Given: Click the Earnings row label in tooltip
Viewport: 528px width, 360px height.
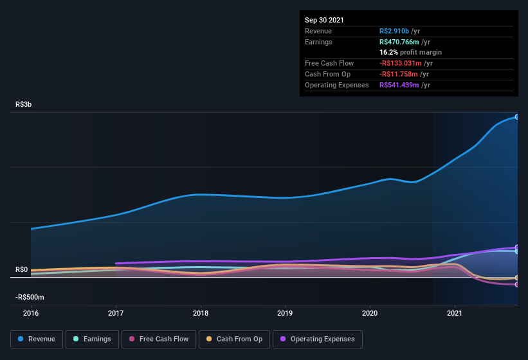Looking at the screenshot, I should click(318, 42).
